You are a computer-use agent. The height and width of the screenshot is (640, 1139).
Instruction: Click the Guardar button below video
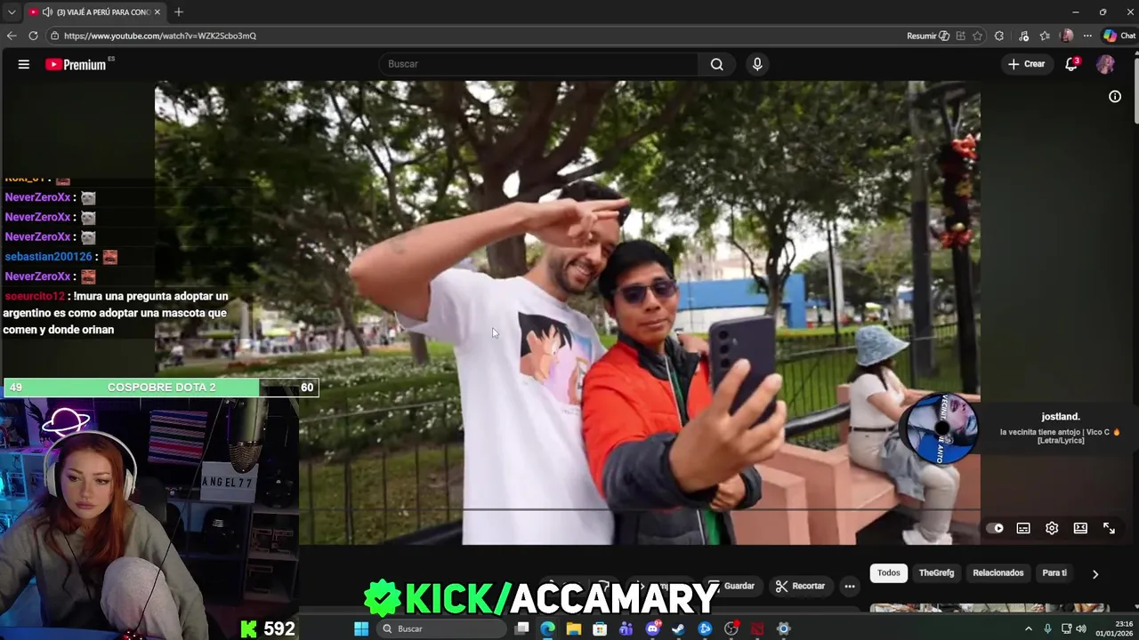pos(732,586)
